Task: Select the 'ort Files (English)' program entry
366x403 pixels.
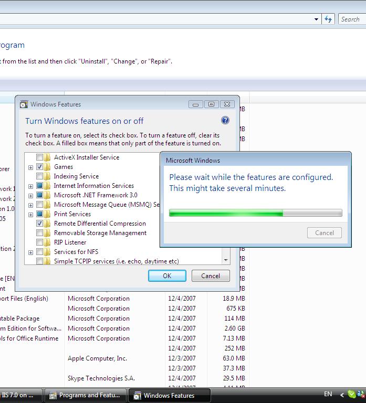Action: coord(24,299)
